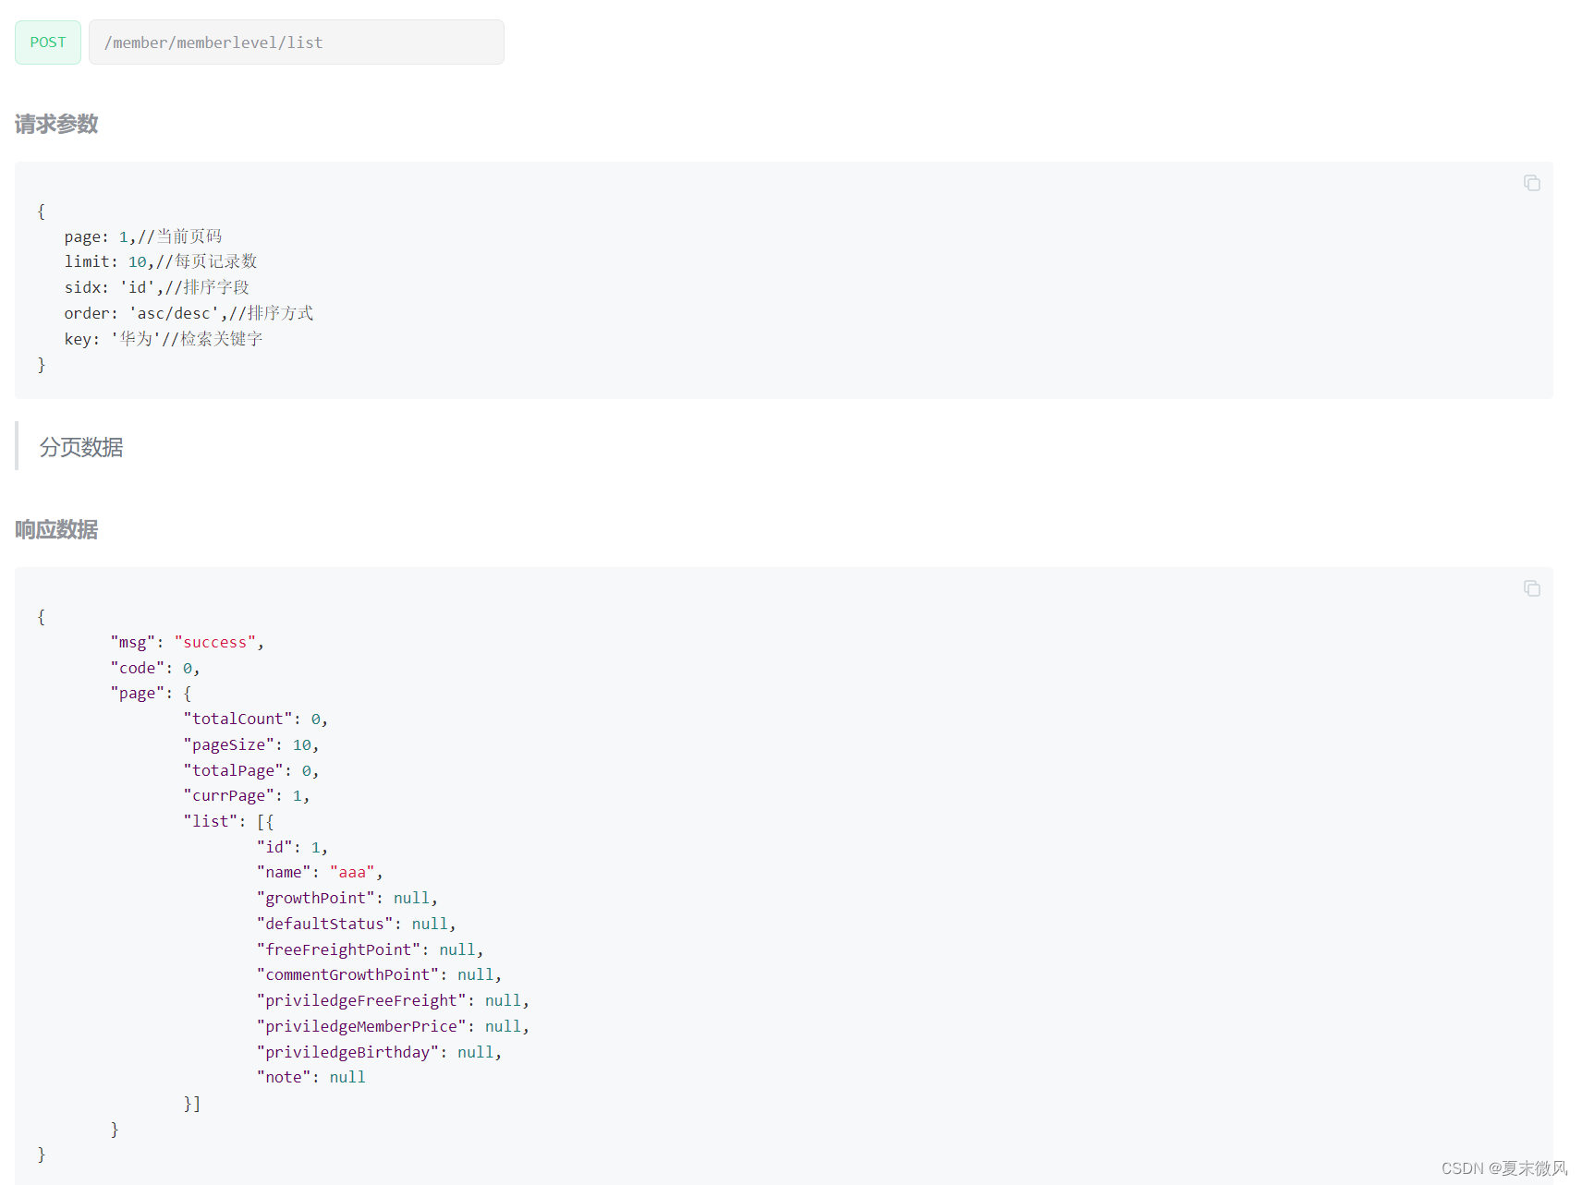1582x1185 pixels.
Task: Click the line "limit: 10,//每页记录数"
Action: coord(161,261)
